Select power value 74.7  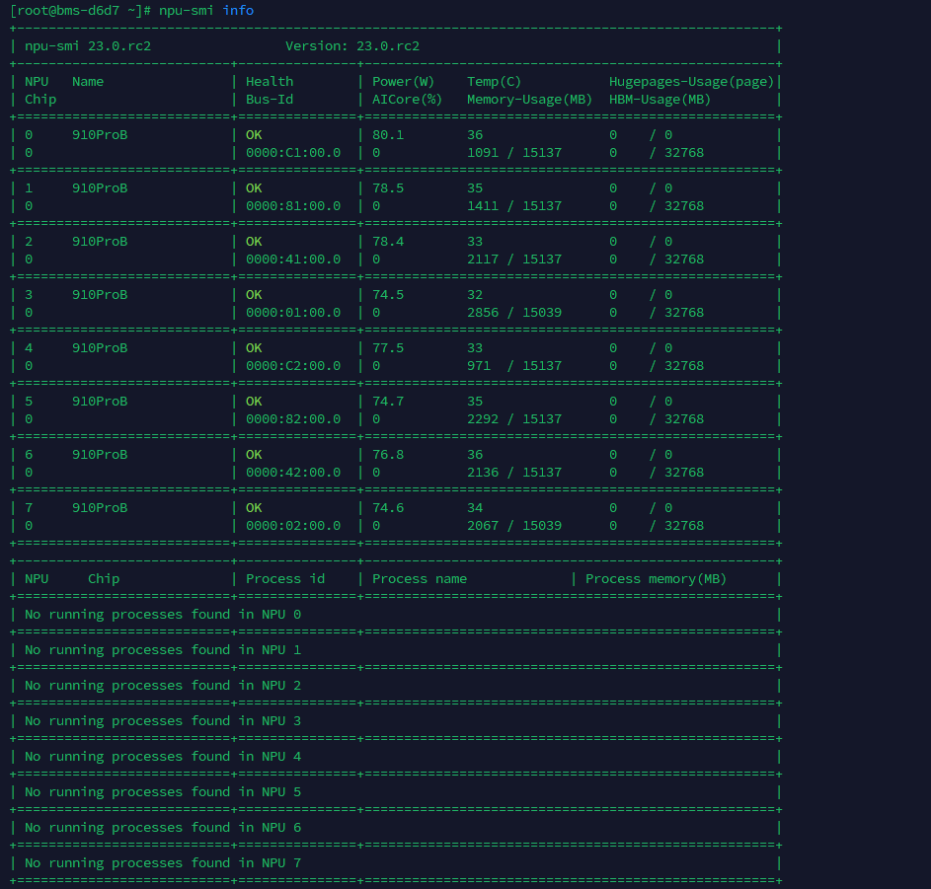[x=388, y=402]
